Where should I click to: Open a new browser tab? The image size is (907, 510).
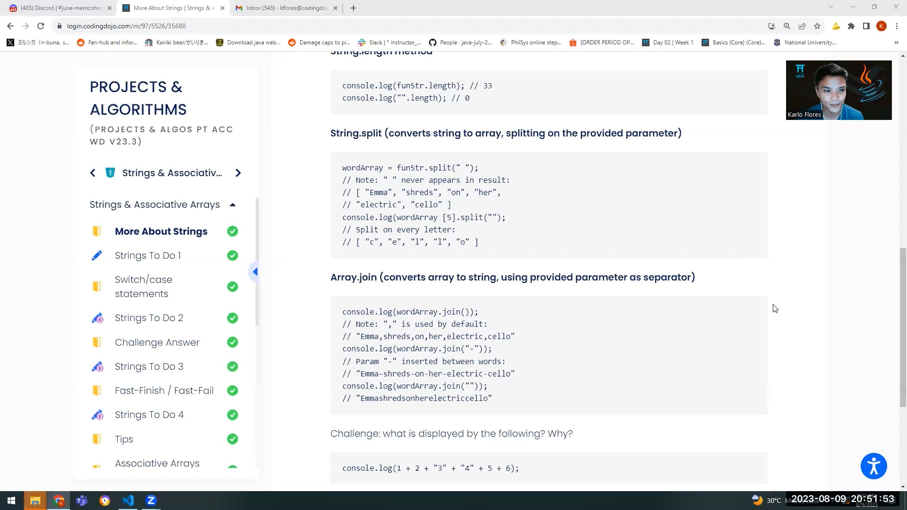353,8
